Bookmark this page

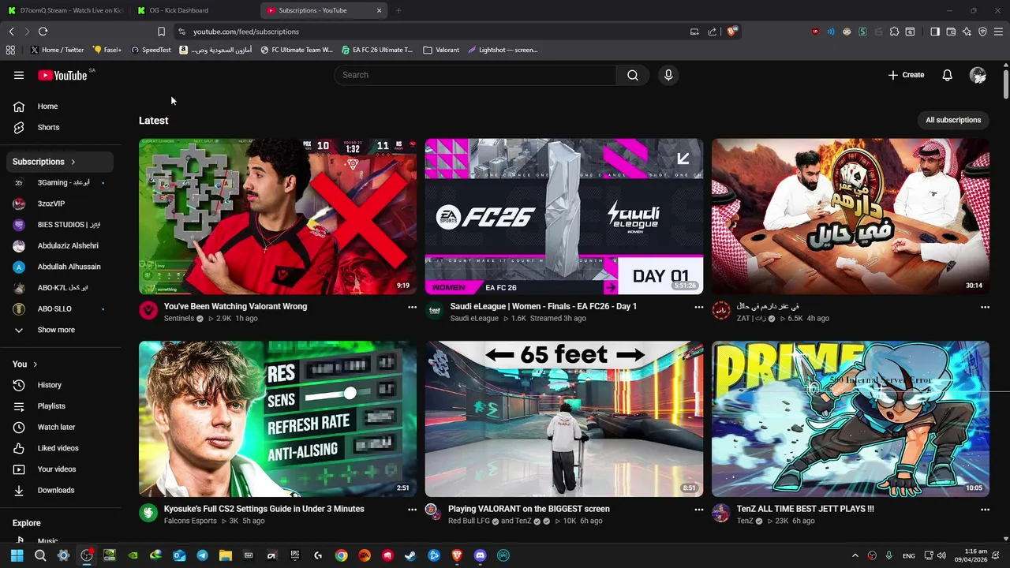pos(161,32)
